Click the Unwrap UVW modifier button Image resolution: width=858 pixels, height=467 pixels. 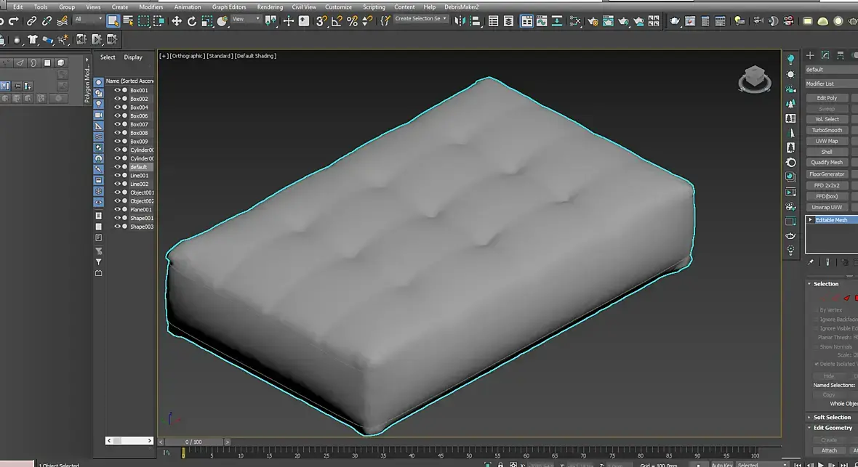(x=827, y=207)
